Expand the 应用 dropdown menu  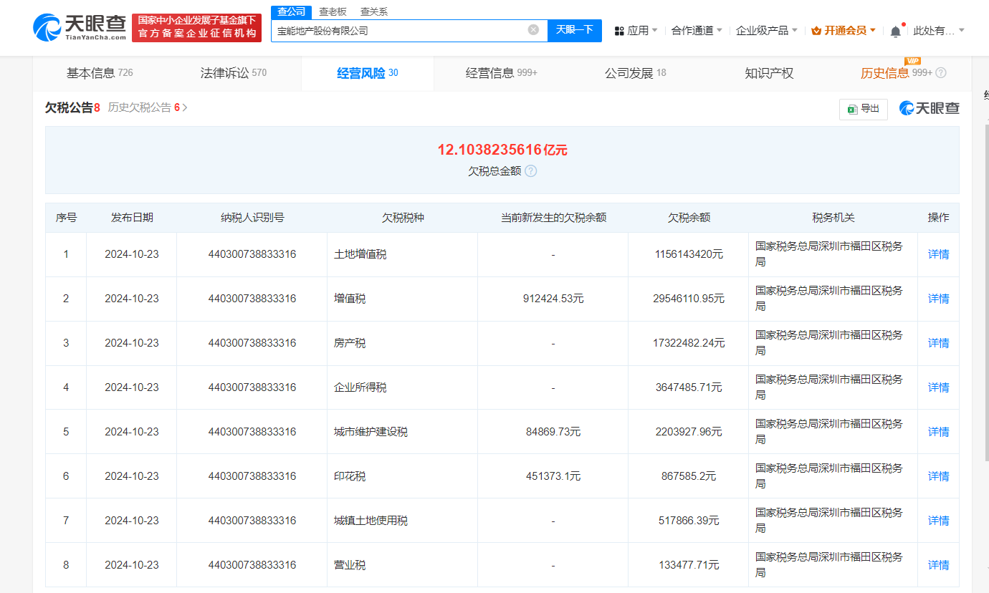pyautogui.click(x=654, y=31)
